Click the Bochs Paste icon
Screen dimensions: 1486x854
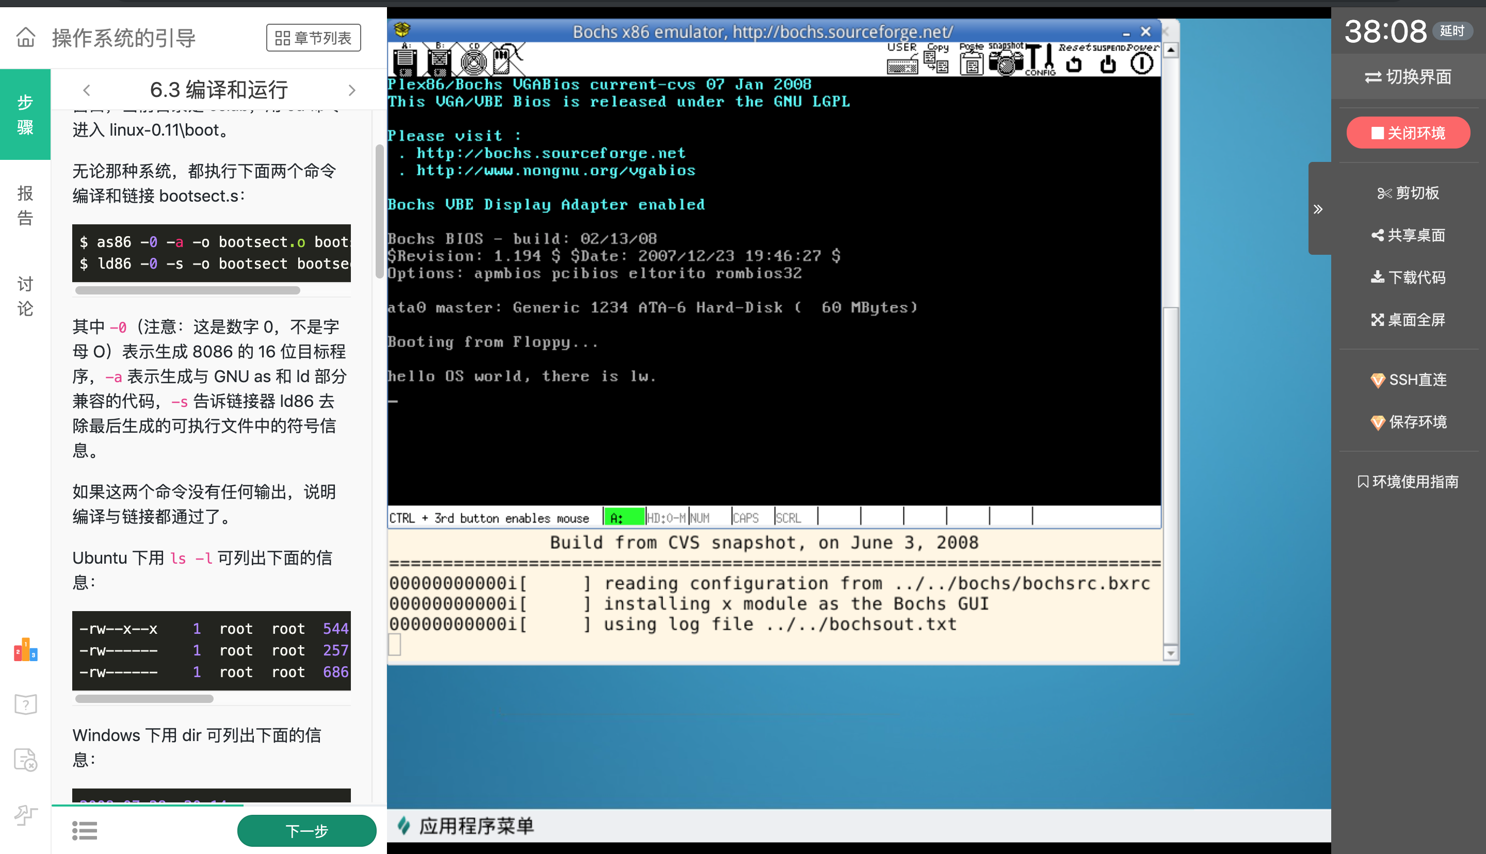(972, 60)
